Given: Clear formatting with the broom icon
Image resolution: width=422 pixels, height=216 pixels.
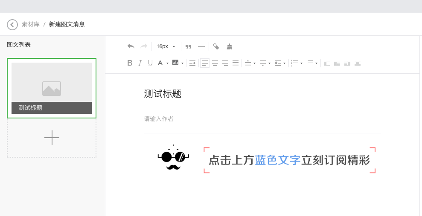Looking at the screenshot, I should tap(229, 46).
